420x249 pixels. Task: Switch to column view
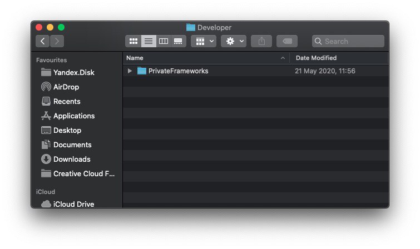coord(164,41)
